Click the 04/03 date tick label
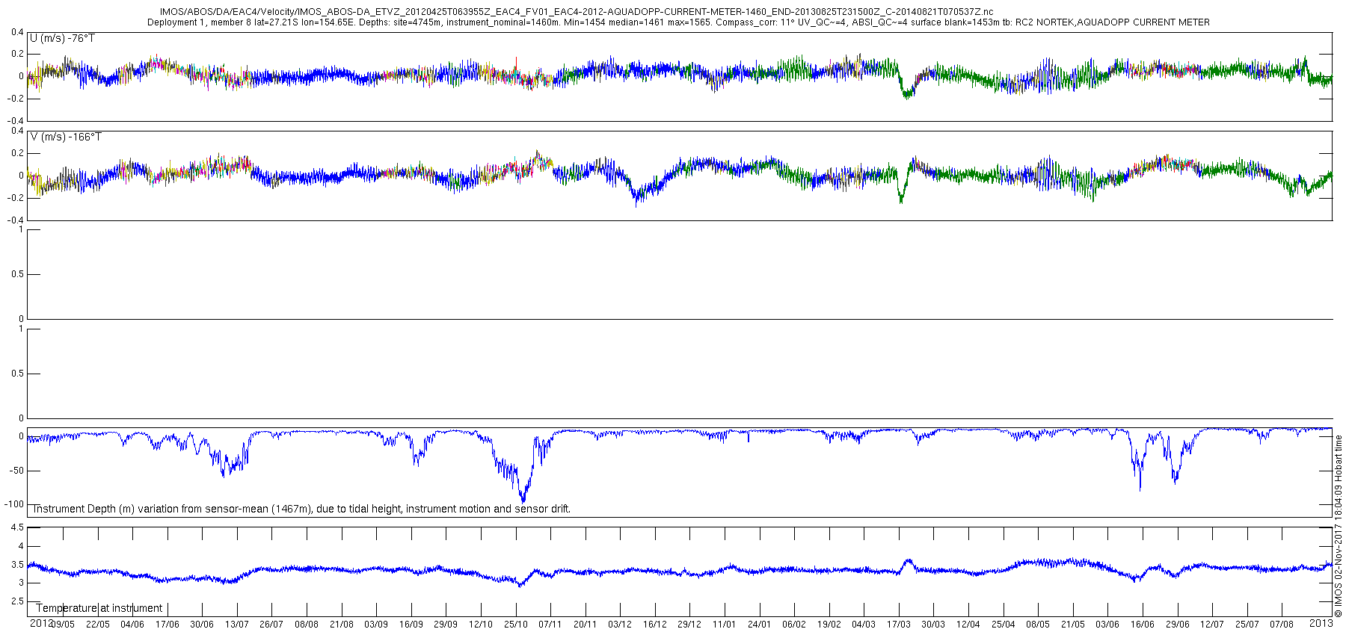The image size is (1346, 635). tap(864, 625)
